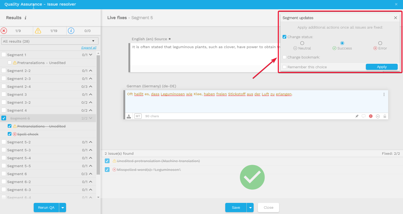Click the Expand all link

(x=89, y=48)
